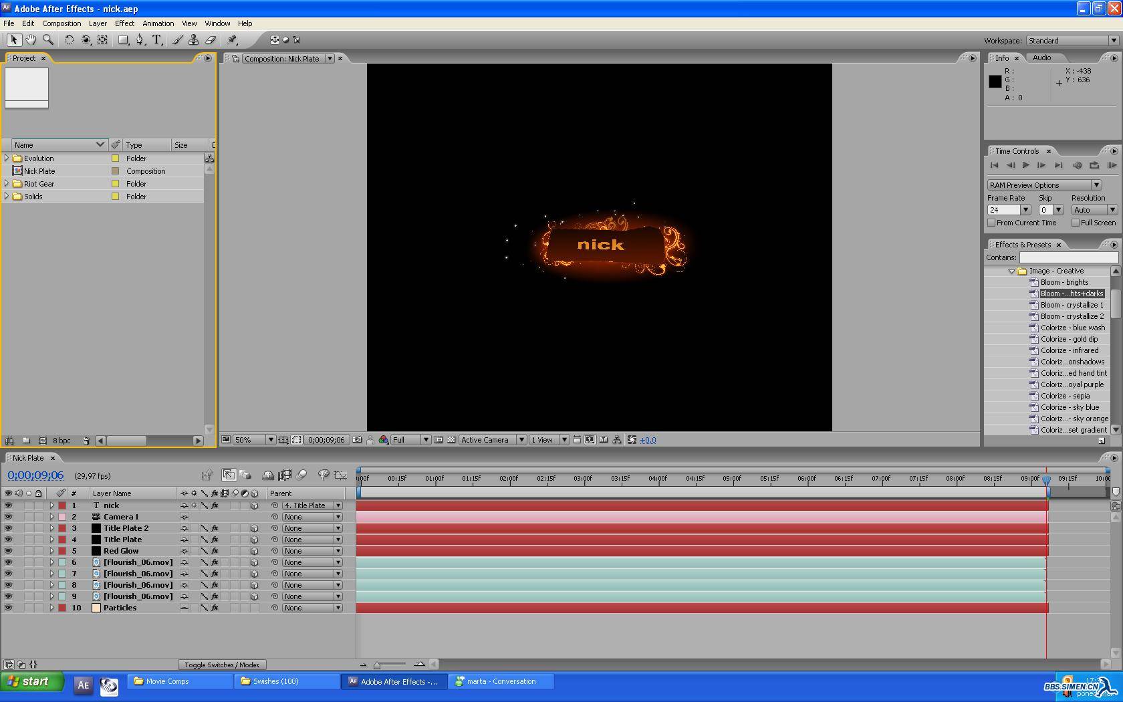Click Toggle Switches / Modes button
The height and width of the screenshot is (702, 1123).
pyautogui.click(x=222, y=665)
